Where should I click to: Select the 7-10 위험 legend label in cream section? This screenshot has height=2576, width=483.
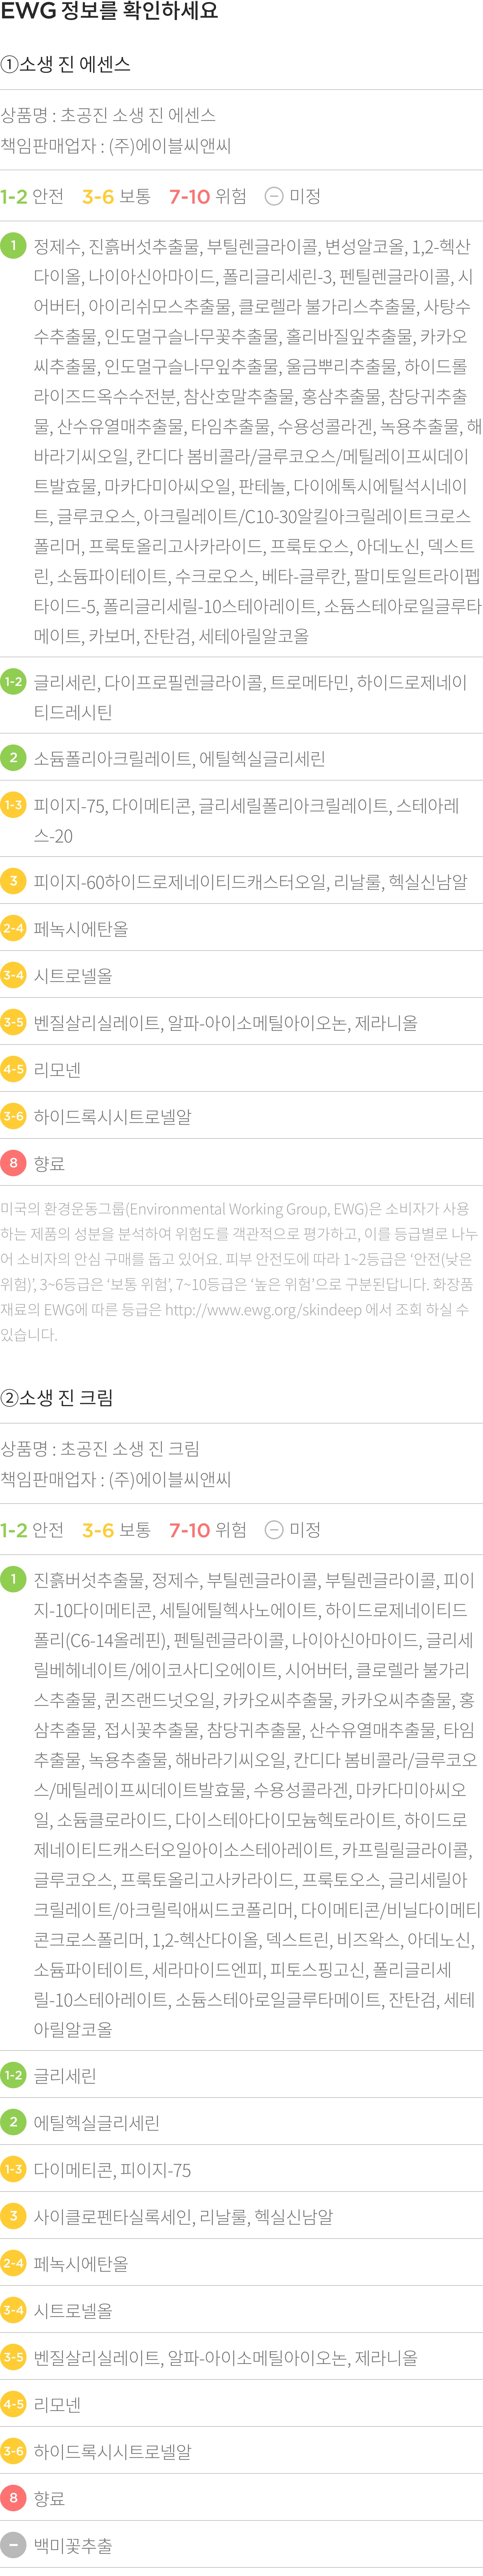click(x=207, y=1529)
